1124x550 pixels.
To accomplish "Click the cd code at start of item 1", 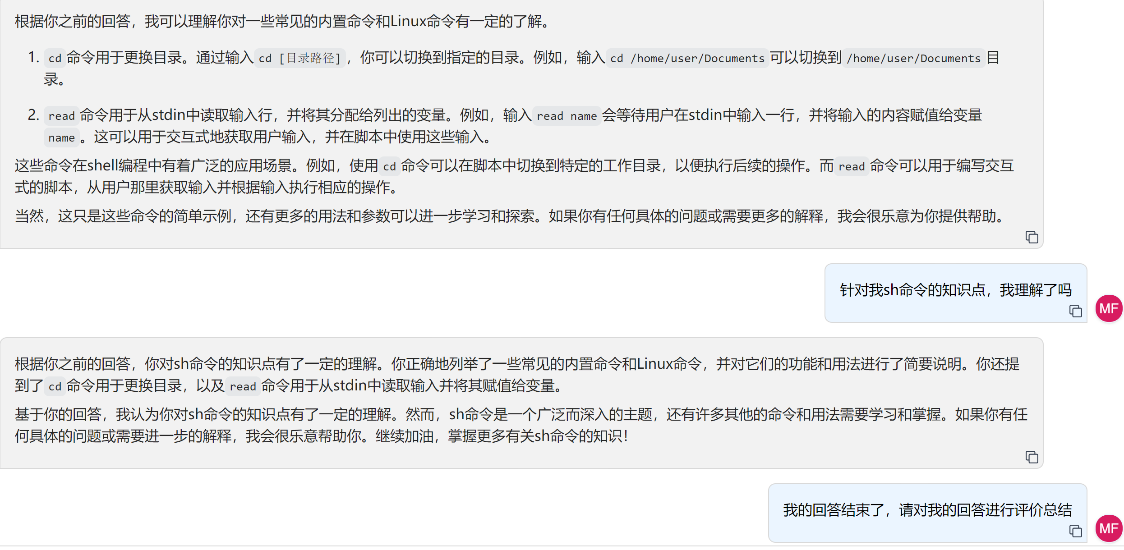I will tap(55, 58).
